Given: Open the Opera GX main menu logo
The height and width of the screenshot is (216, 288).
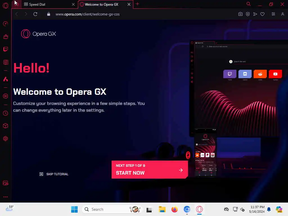Looking at the screenshot, I should [6, 6].
